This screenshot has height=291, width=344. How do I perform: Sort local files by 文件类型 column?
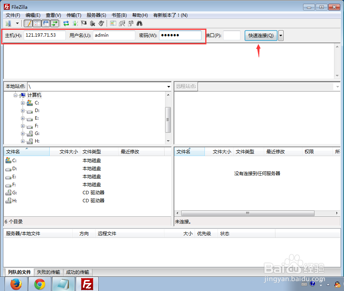click(x=99, y=152)
